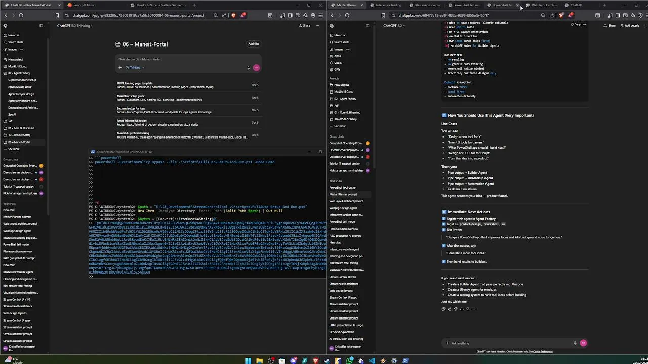Open the ChatGPT 5.2 Thinking model dropdown

[74, 26]
